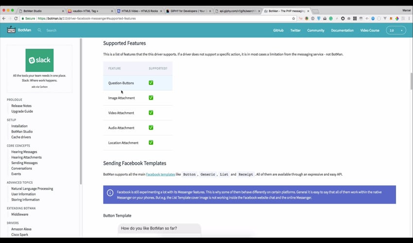The width and height of the screenshot is (413, 243).
Task: Open Cache drivers in sidebar
Action: 21,137
